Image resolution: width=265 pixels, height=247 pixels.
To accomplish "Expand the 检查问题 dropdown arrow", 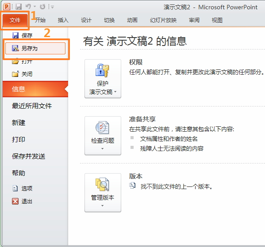I will 103,149.
